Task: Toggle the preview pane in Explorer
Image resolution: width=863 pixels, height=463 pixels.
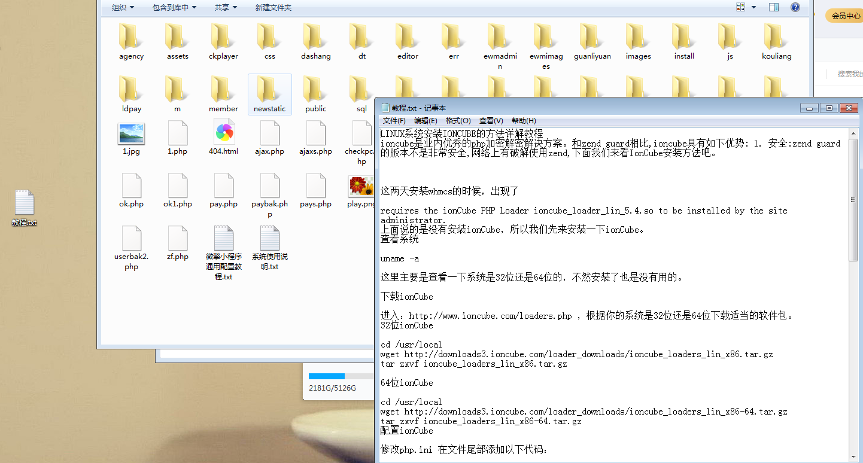Action: pyautogui.click(x=773, y=7)
